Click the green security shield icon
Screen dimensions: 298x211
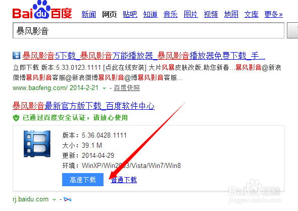(16, 118)
